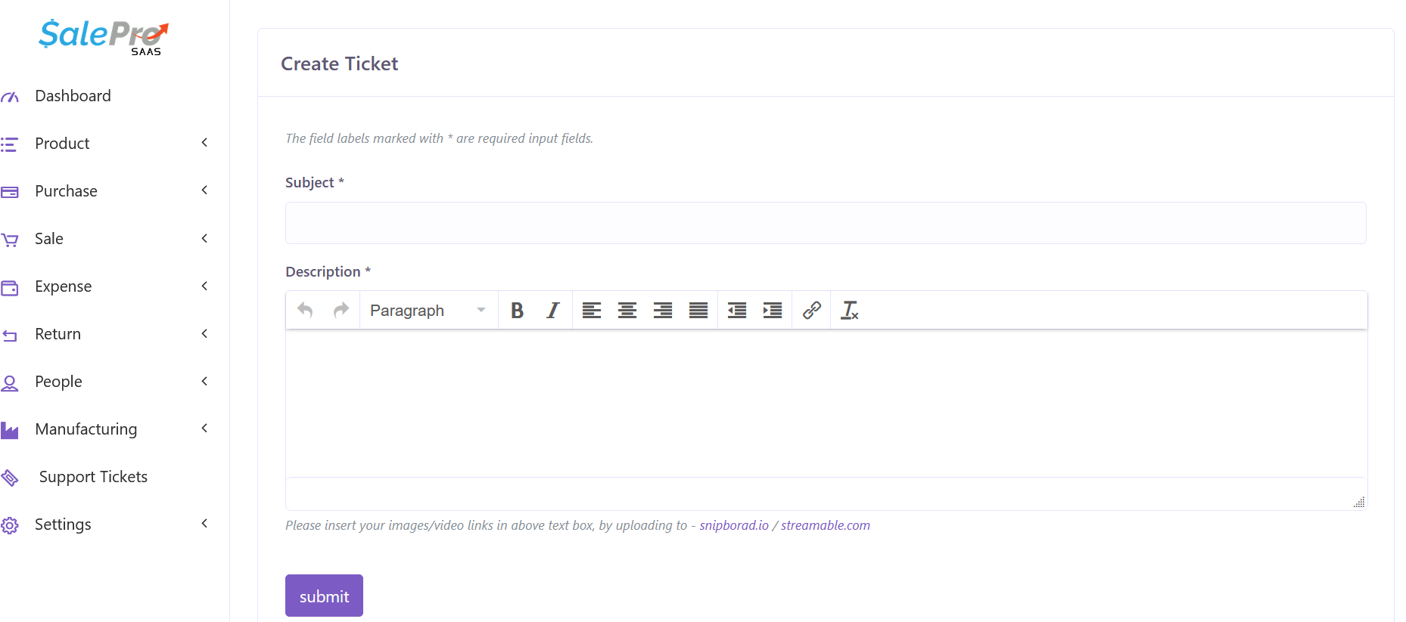This screenshot has width=1406, height=622.
Task: Open the Paragraph format dropdown
Action: (x=428, y=311)
